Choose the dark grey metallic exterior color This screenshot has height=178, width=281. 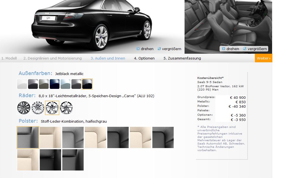coord(33,84)
